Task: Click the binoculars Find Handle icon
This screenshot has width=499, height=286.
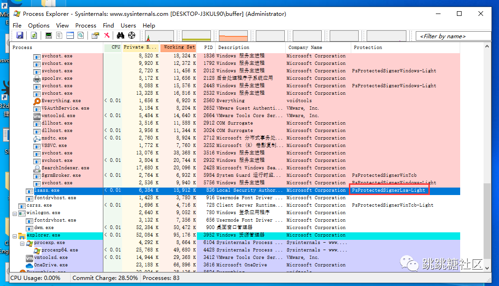Action: tap(120, 35)
